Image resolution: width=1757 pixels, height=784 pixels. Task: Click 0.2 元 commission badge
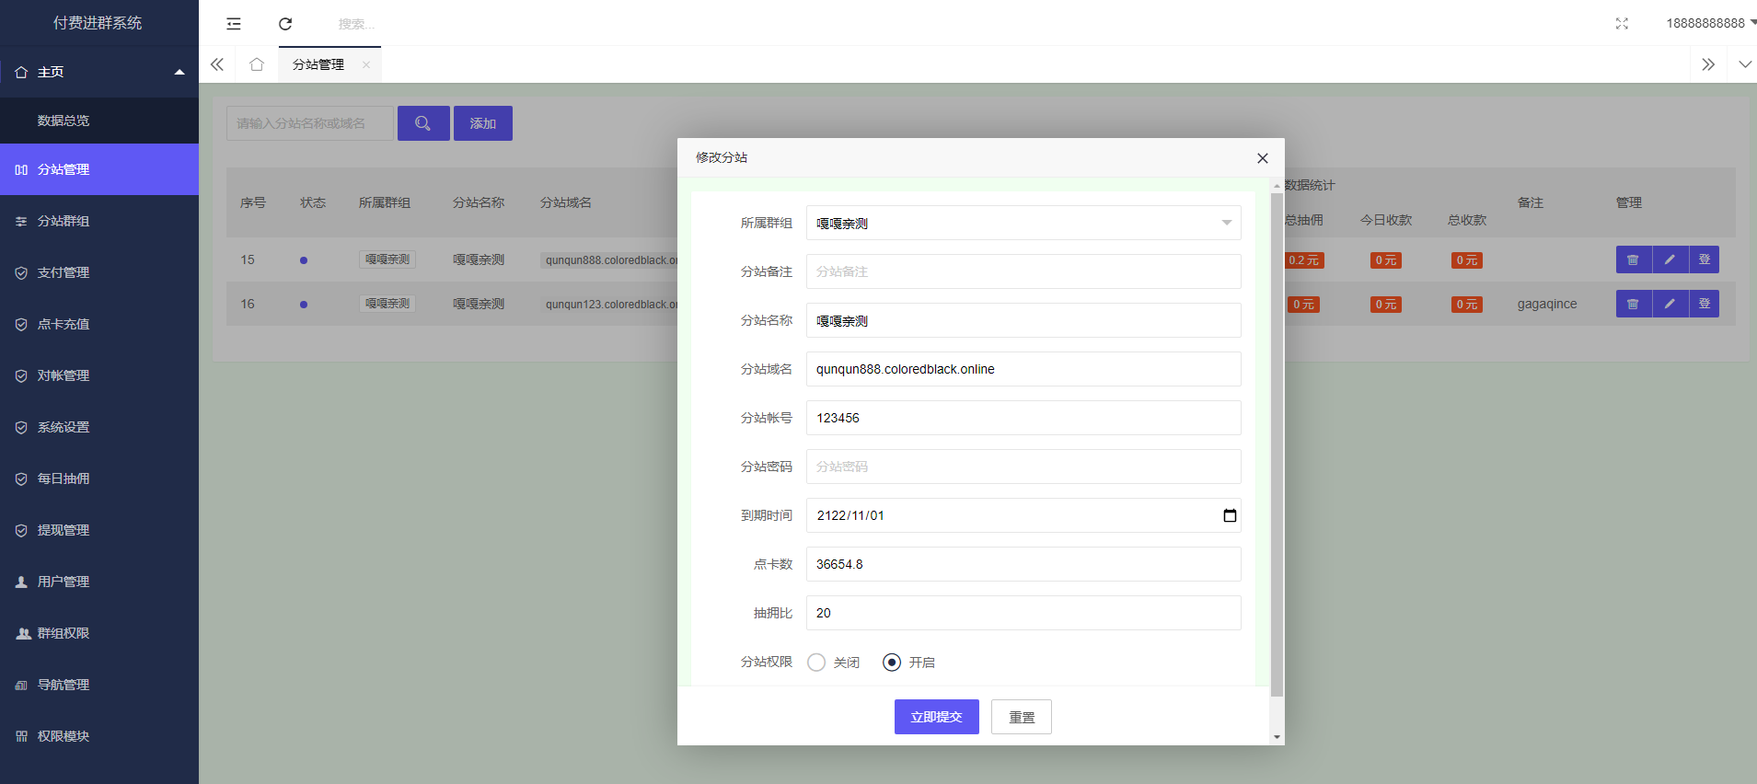point(1304,260)
